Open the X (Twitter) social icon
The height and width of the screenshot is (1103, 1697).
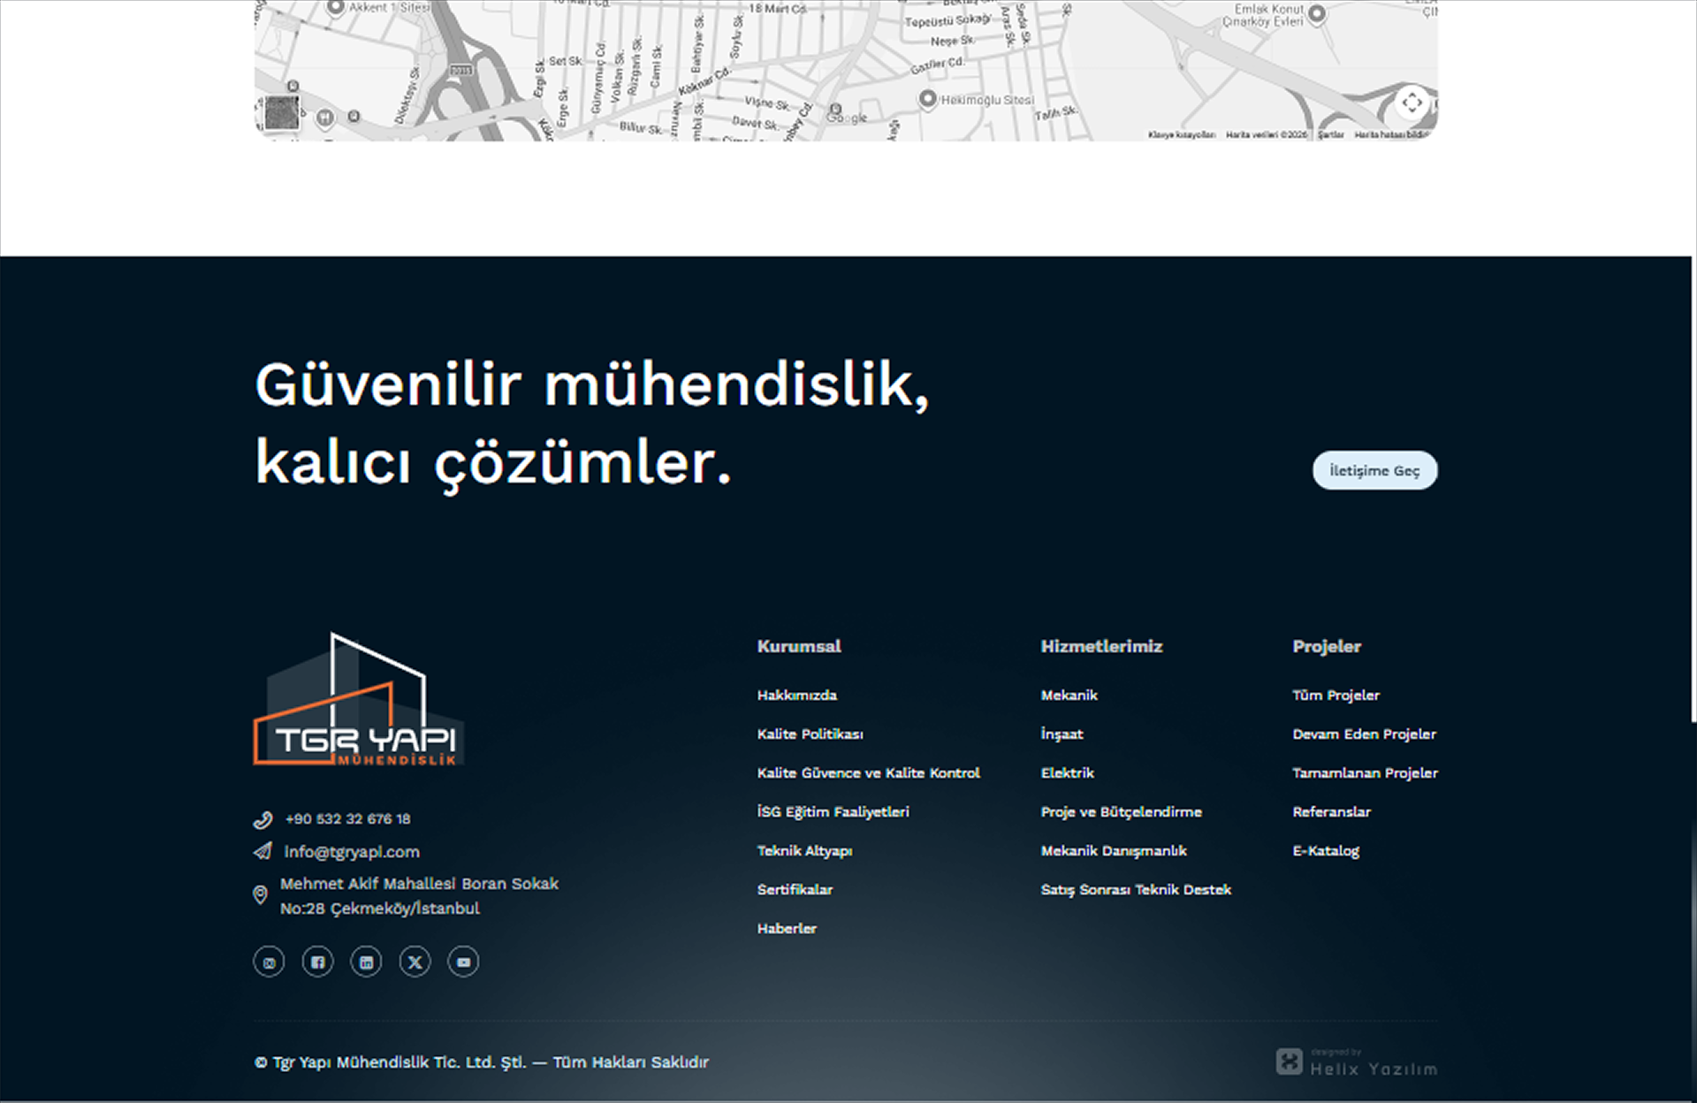point(415,962)
